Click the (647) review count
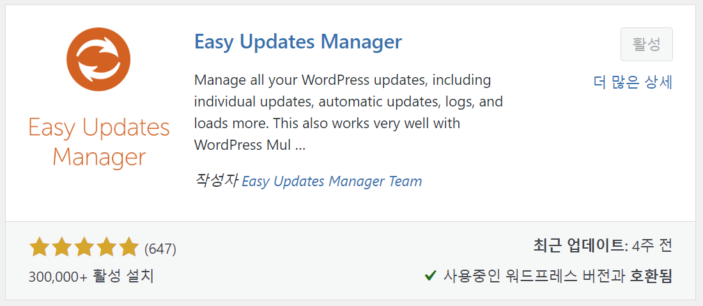The height and width of the screenshot is (306, 703). (x=160, y=249)
